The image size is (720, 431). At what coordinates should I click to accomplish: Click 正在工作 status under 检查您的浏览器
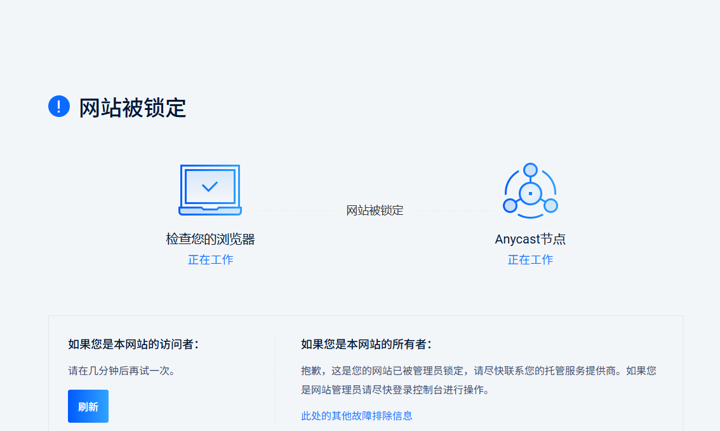tap(210, 259)
